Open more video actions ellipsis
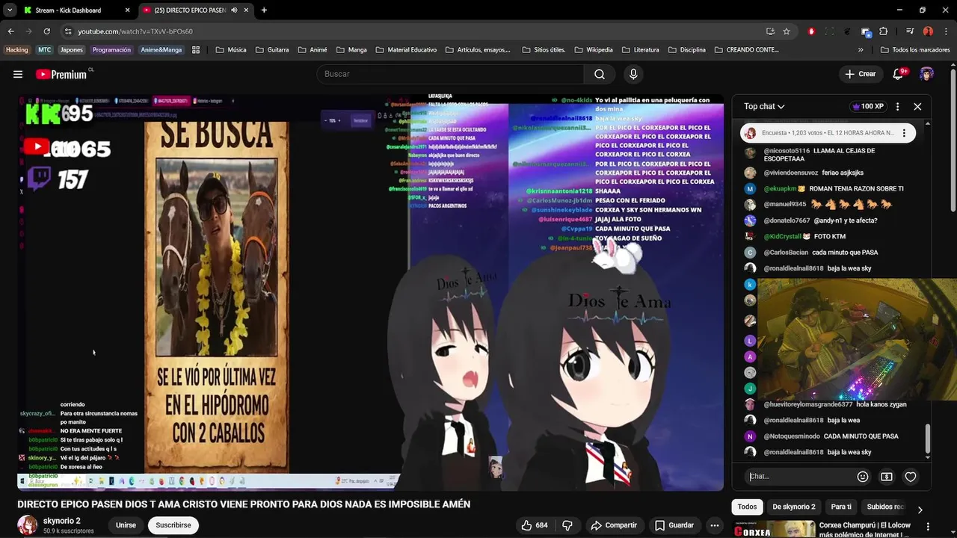This screenshot has width=957, height=538. pyautogui.click(x=715, y=525)
